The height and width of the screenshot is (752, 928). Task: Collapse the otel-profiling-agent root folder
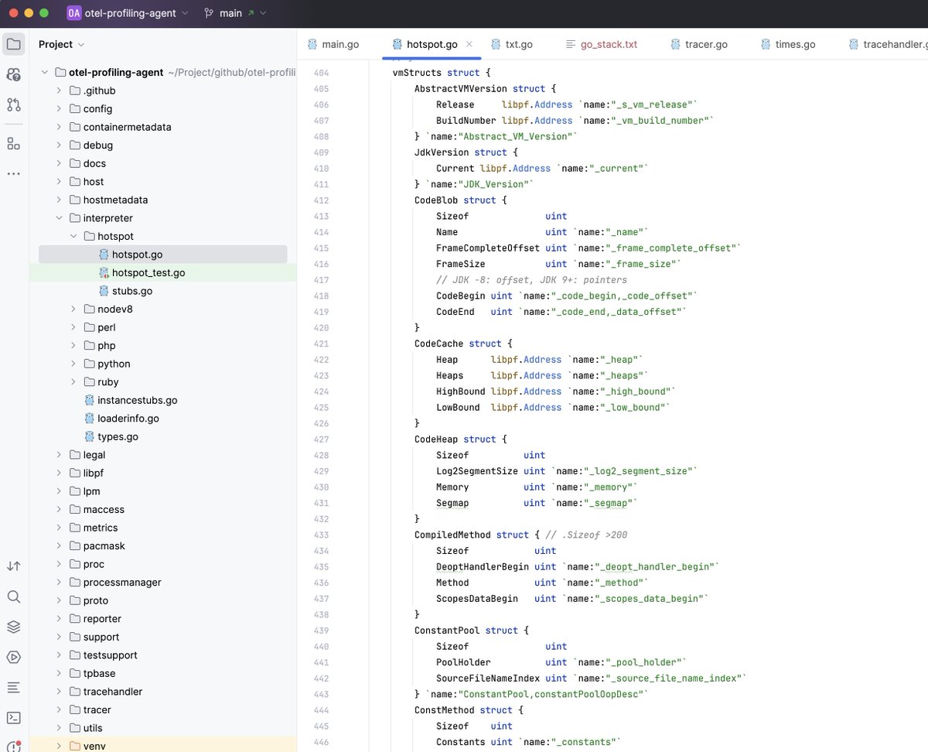[x=45, y=73]
